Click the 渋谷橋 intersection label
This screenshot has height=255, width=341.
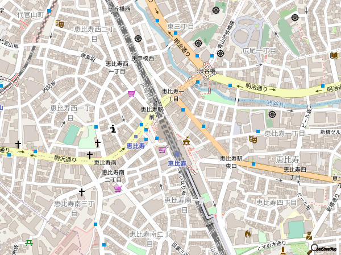coord(206,72)
